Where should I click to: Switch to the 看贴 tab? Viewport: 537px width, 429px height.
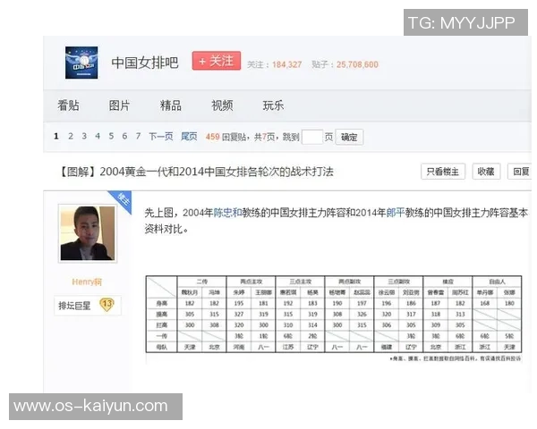(68, 105)
